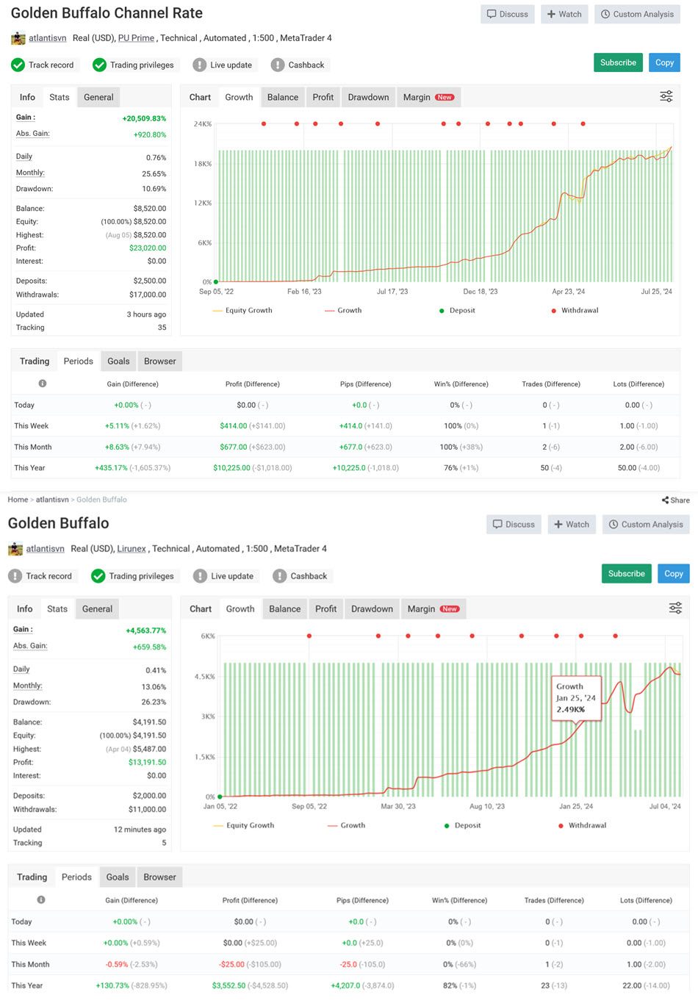Click atlantisvn avatar beside PU Prime account
This screenshot has width=698, height=1003.
(x=18, y=38)
